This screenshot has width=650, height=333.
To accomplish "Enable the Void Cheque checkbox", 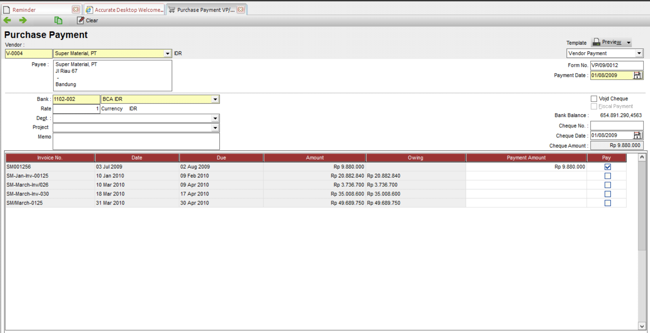I will (594, 99).
